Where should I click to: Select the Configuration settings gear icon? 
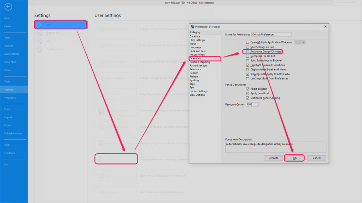[39, 49]
